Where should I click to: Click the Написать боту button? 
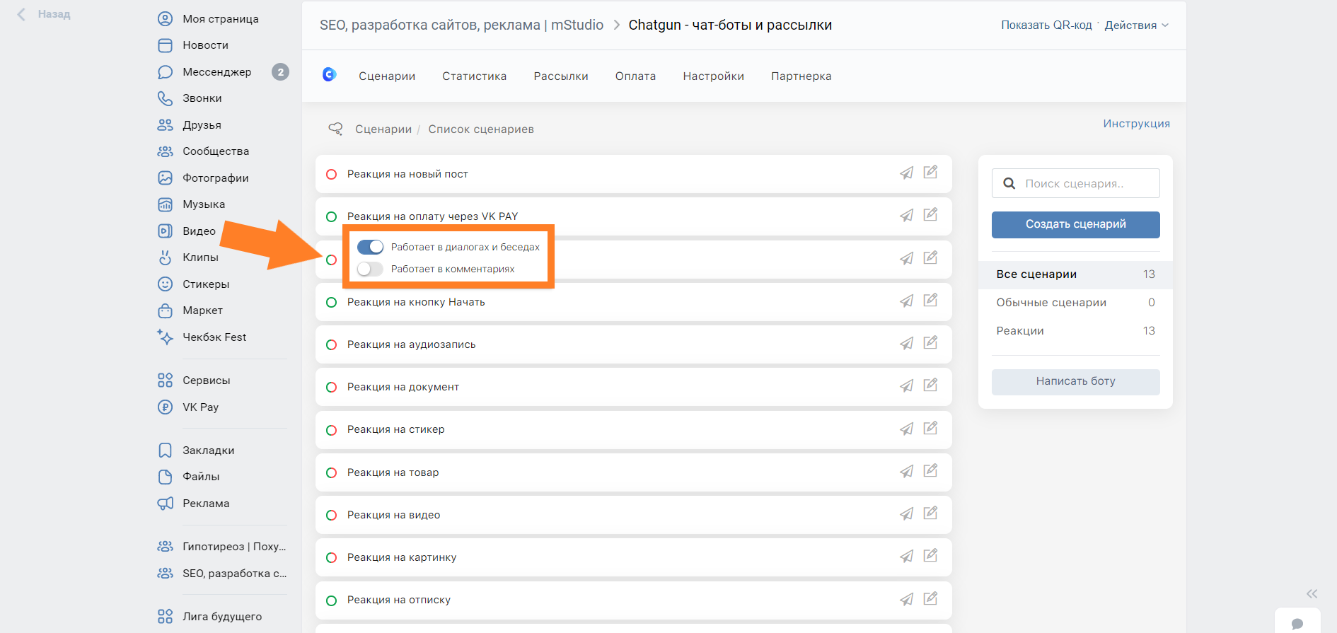1075,381
